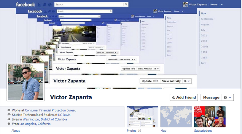Click the Message button

[211, 98]
